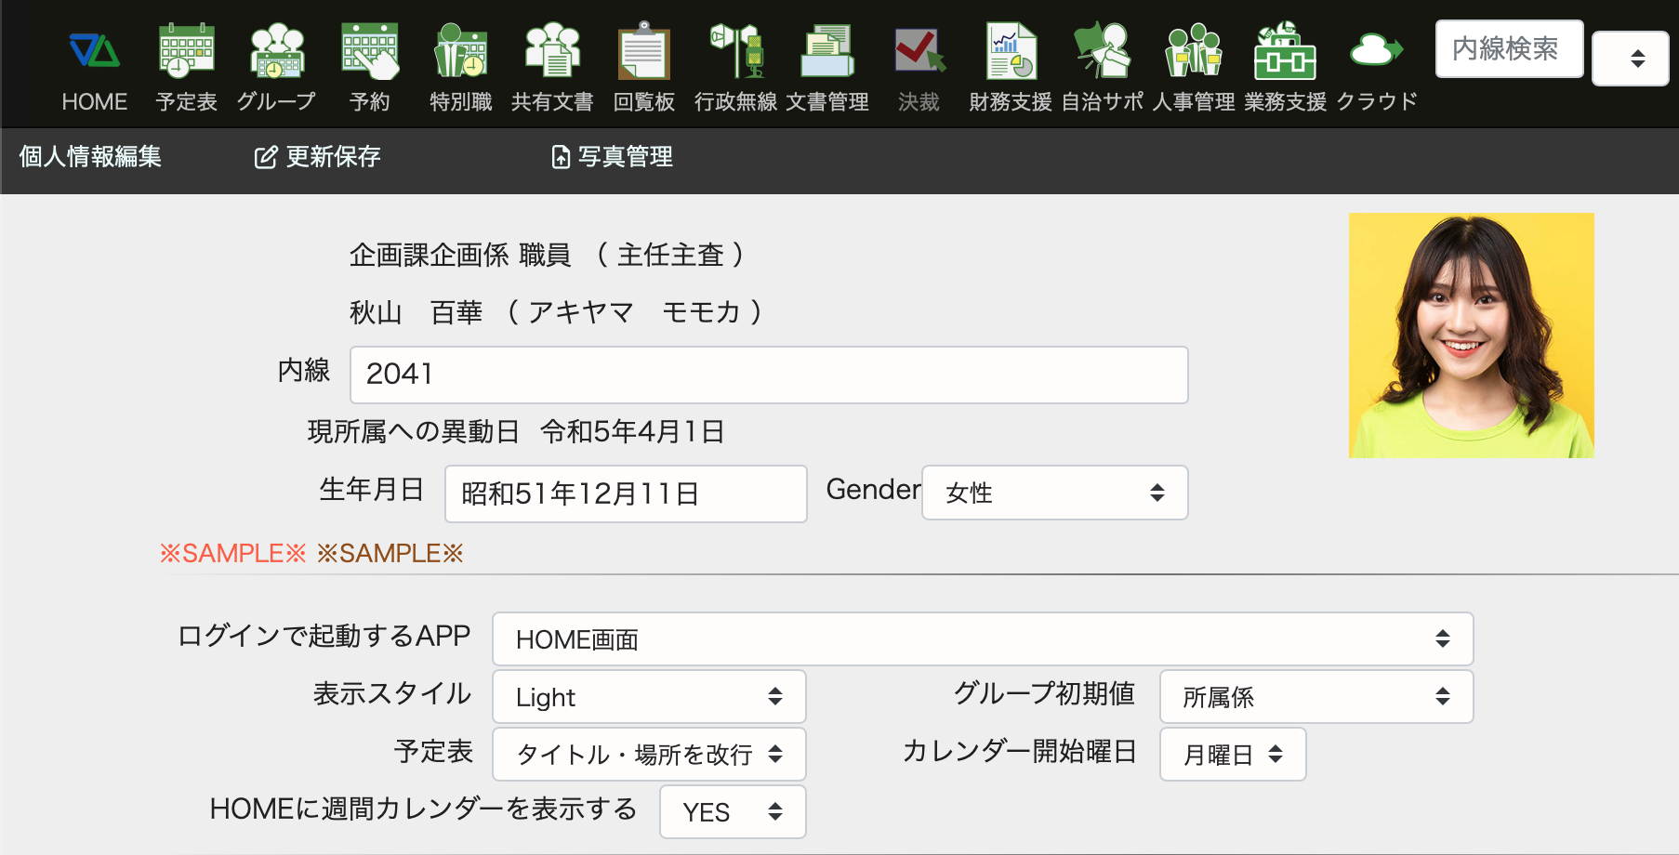Open the 財務支援 finance report icon
Viewport: 1679px width, 855px height.
1011,53
